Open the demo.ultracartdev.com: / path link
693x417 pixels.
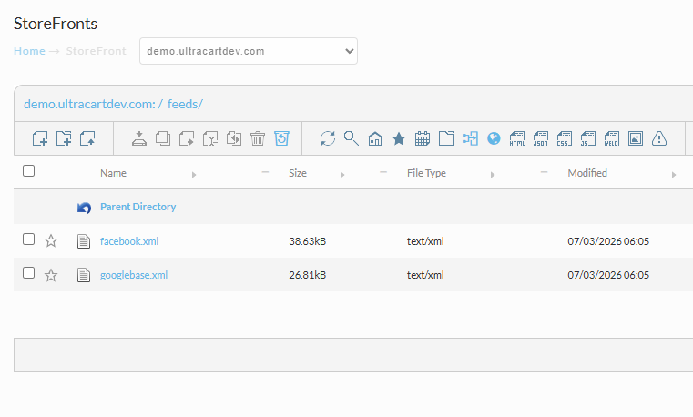93,104
